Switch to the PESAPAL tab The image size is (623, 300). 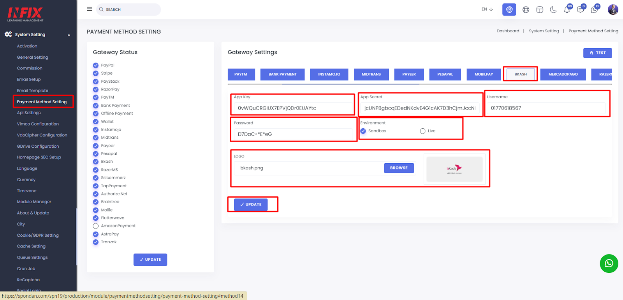click(x=445, y=74)
